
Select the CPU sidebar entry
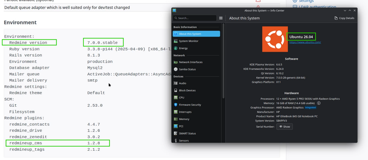point(196,98)
